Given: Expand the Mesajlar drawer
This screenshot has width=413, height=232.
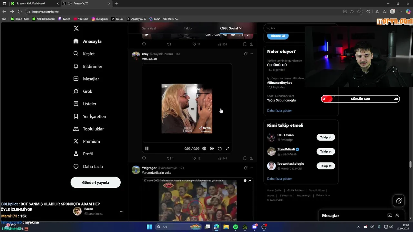Looking at the screenshot, I should (x=397, y=216).
